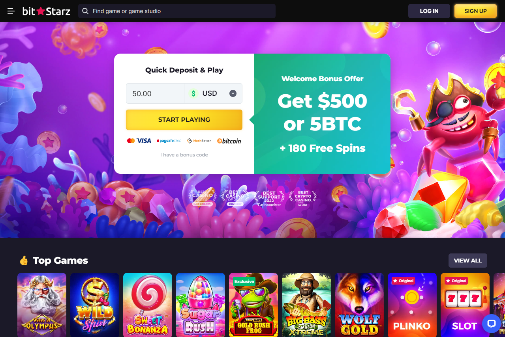The image size is (505, 337).
Task: Open the live chat bubble icon
Action: [491, 324]
